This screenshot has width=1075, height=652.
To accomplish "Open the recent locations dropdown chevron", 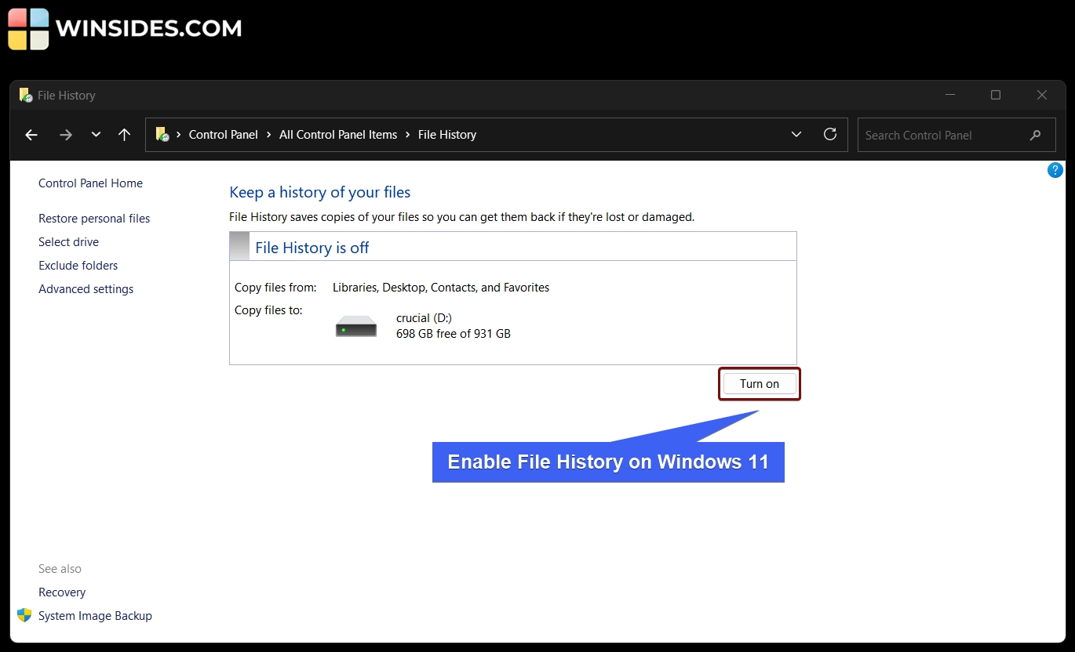I will click(96, 134).
